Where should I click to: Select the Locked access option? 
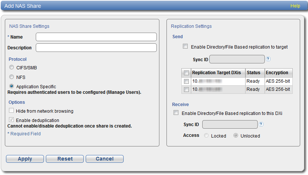pos(206,136)
